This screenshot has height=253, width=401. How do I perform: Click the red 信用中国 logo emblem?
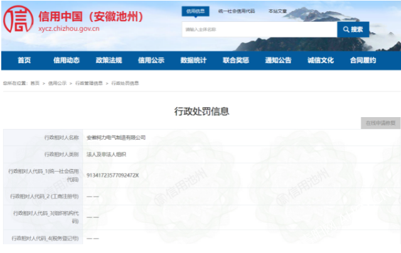pyautogui.click(x=18, y=19)
